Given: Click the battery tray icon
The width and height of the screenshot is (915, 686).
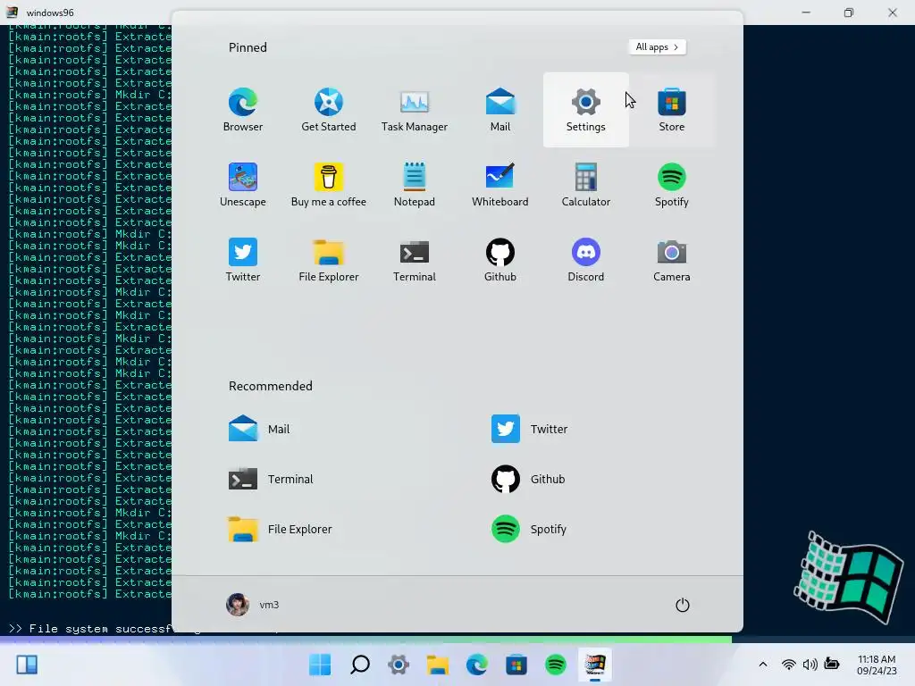Looking at the screenshot, I should [x=832, y=664].
